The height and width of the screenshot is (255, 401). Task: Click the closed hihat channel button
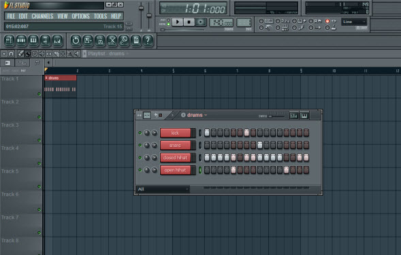pyautogui.click(x=176, y=157)
